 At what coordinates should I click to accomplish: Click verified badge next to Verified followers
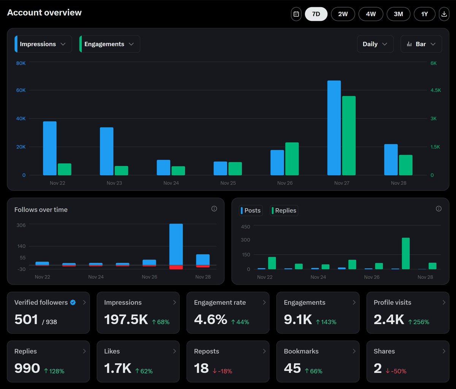pyautogui.click(x=73, y=302)
